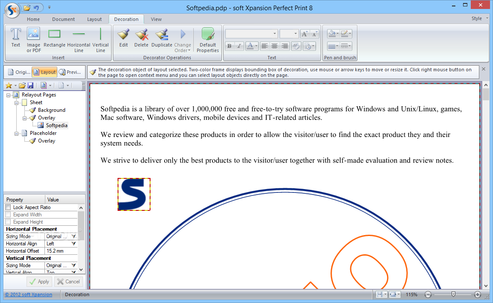Select the Softpedia tree item
The image size is (493, 303).
click(56, 125)
